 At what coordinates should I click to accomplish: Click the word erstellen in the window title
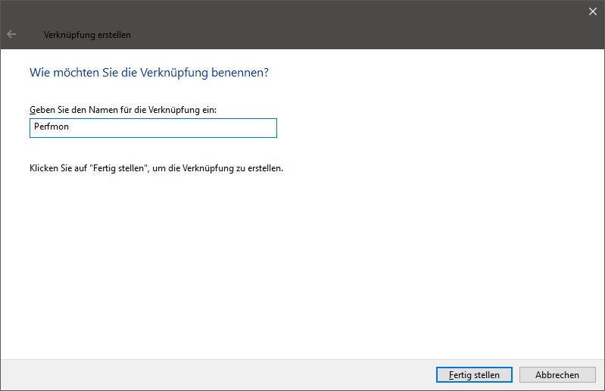click(114, 35)
